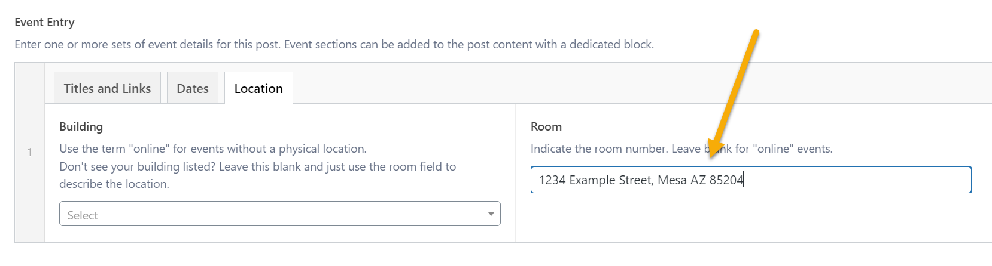Select the Location tab
The height and width of the screenshot is (266, 992).
[258, 88]
